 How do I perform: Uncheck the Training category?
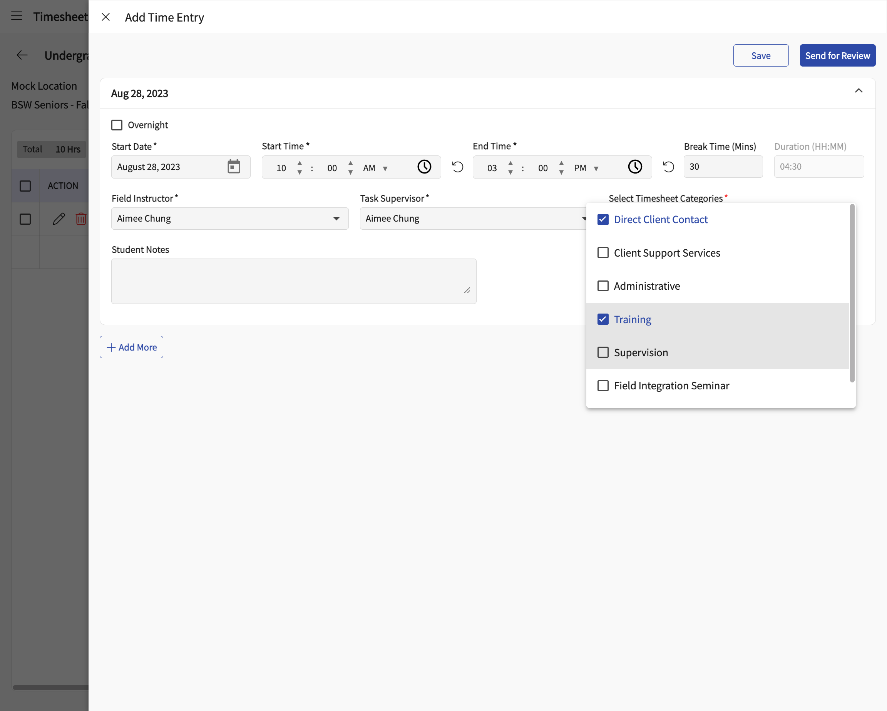(603, 319)
